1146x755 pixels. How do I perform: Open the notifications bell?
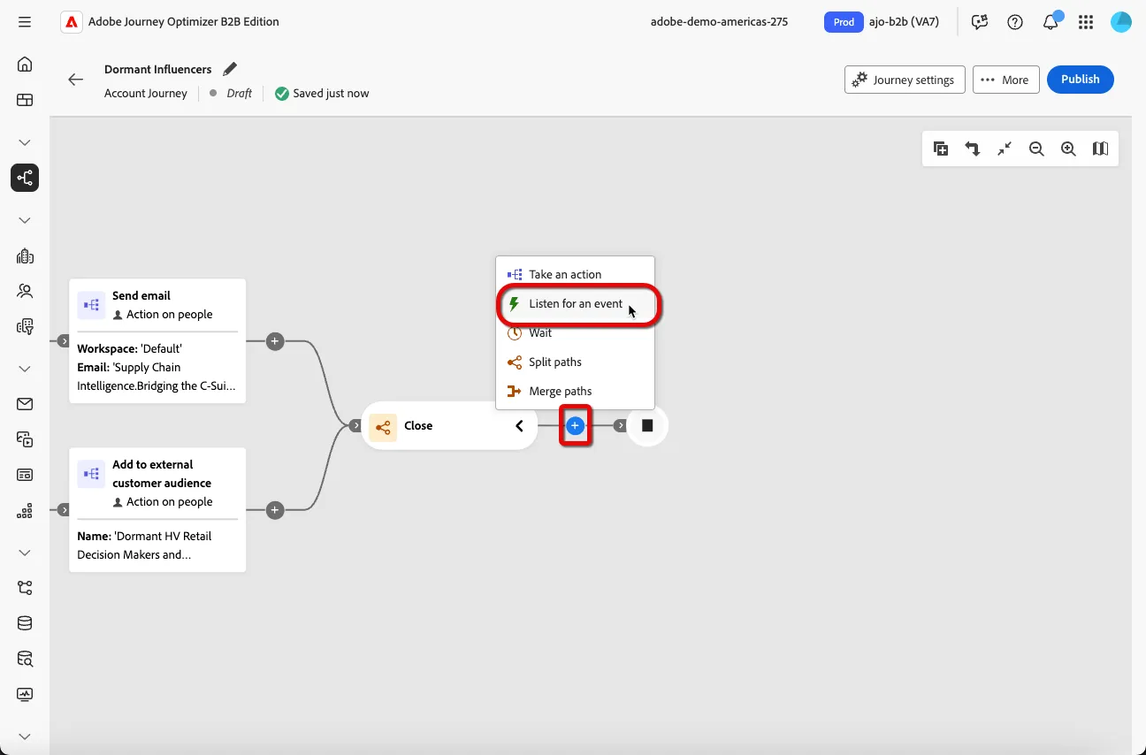[x=1050, y=22]
